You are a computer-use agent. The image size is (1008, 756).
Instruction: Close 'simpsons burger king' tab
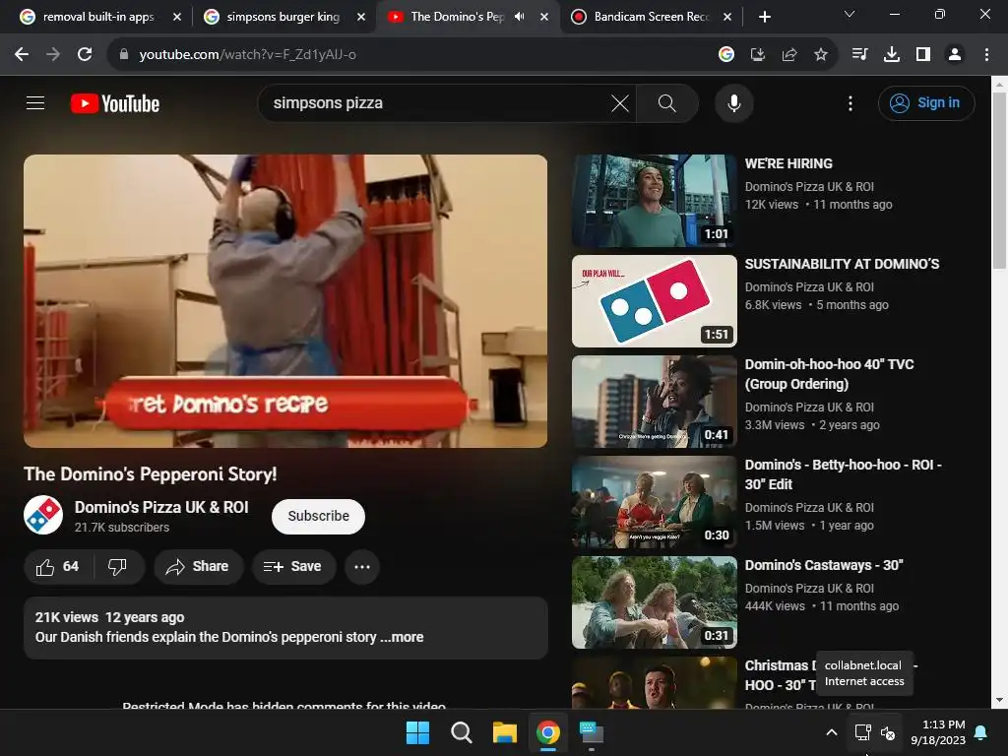pyautogui.click(x=361, y=17)
